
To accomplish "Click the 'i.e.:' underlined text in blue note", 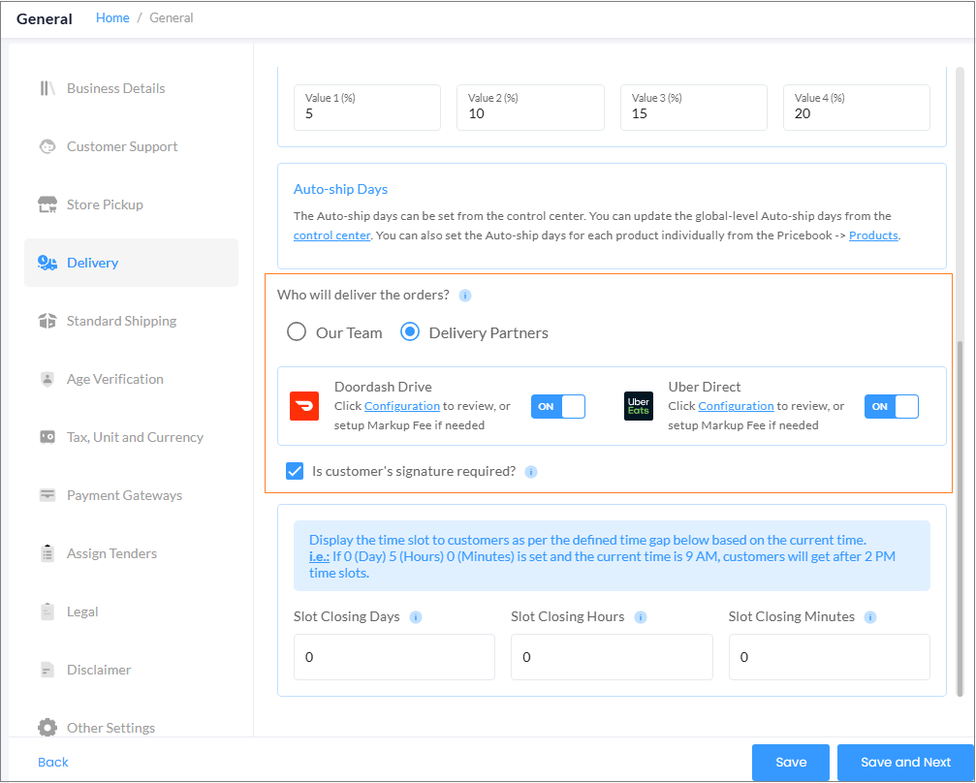I will [319, 556].
